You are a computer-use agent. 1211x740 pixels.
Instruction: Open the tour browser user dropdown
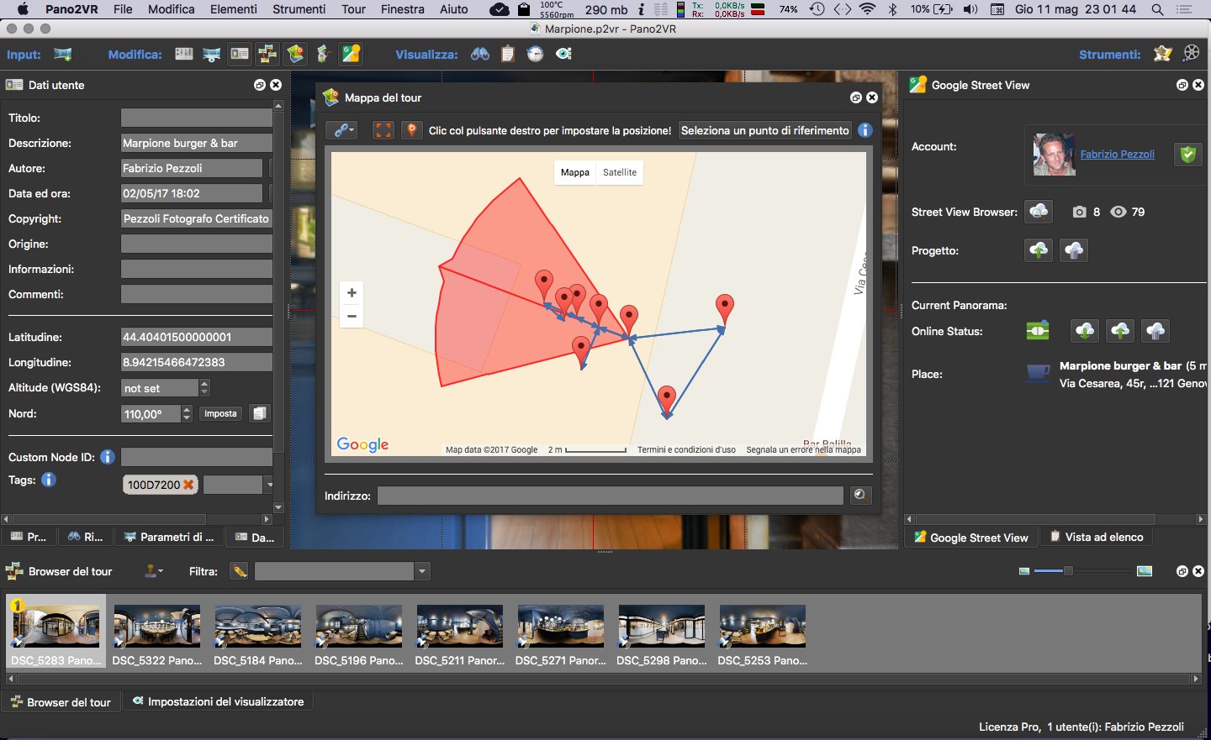point(154,571)
